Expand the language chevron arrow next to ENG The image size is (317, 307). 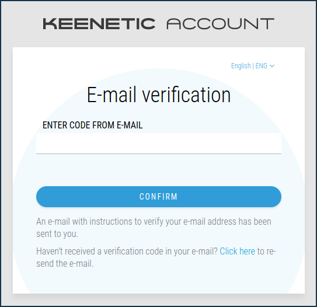[272, 66]
